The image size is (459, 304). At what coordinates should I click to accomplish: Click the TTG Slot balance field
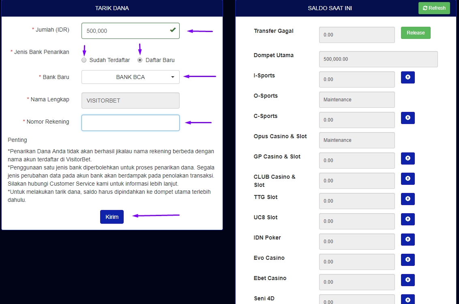(x=357, y=201)
